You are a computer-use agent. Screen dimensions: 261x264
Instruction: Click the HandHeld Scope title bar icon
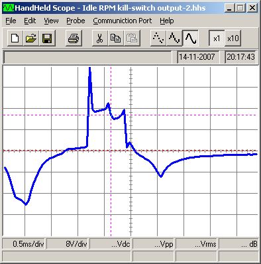click(8, 8)
